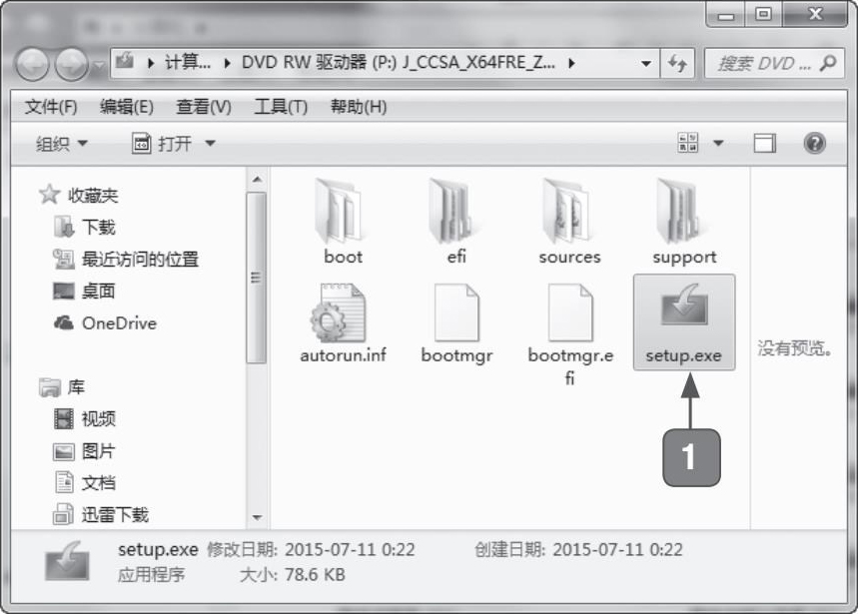Click setup.exe icon in details pane

click(x=67, y=561)
